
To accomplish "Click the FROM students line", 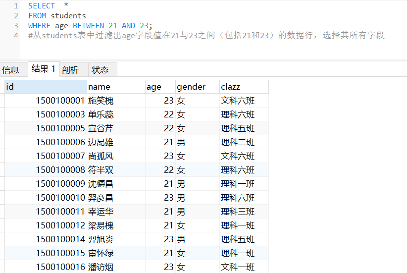I will pos(57,15).
